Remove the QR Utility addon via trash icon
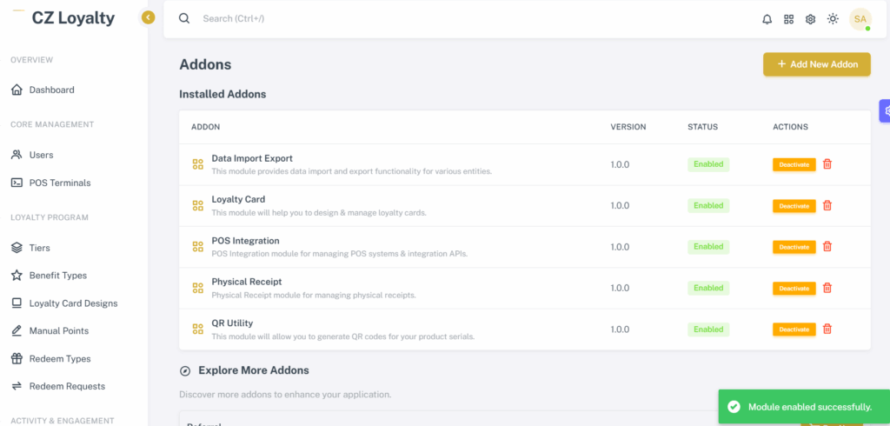Image resolution: width=890 pixels, height=426 pixels. pyautogui.click(x=827, y=329)
